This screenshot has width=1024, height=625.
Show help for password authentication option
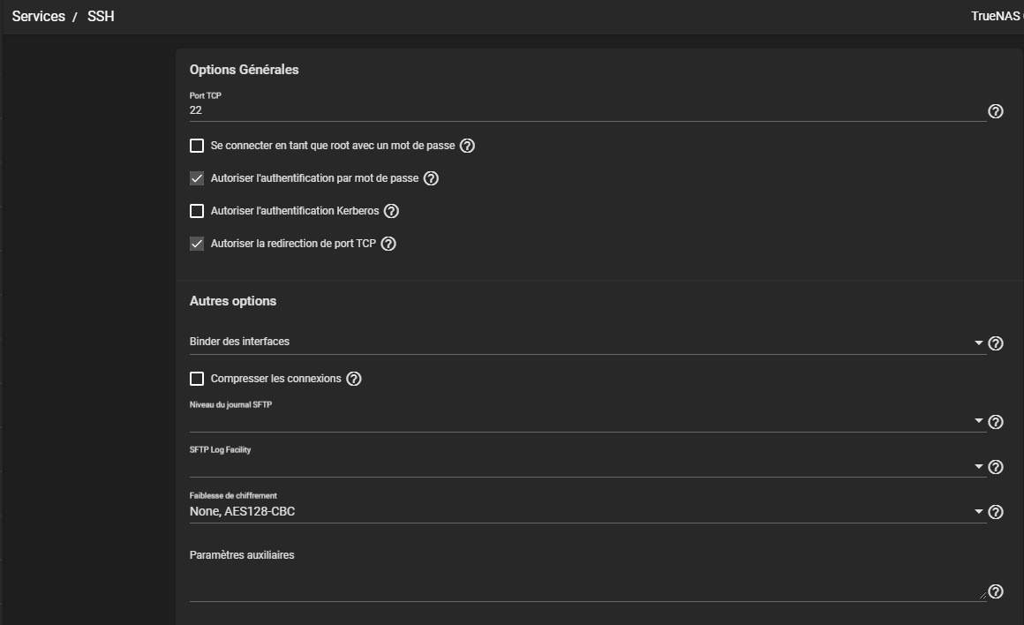tap(431, 178)
